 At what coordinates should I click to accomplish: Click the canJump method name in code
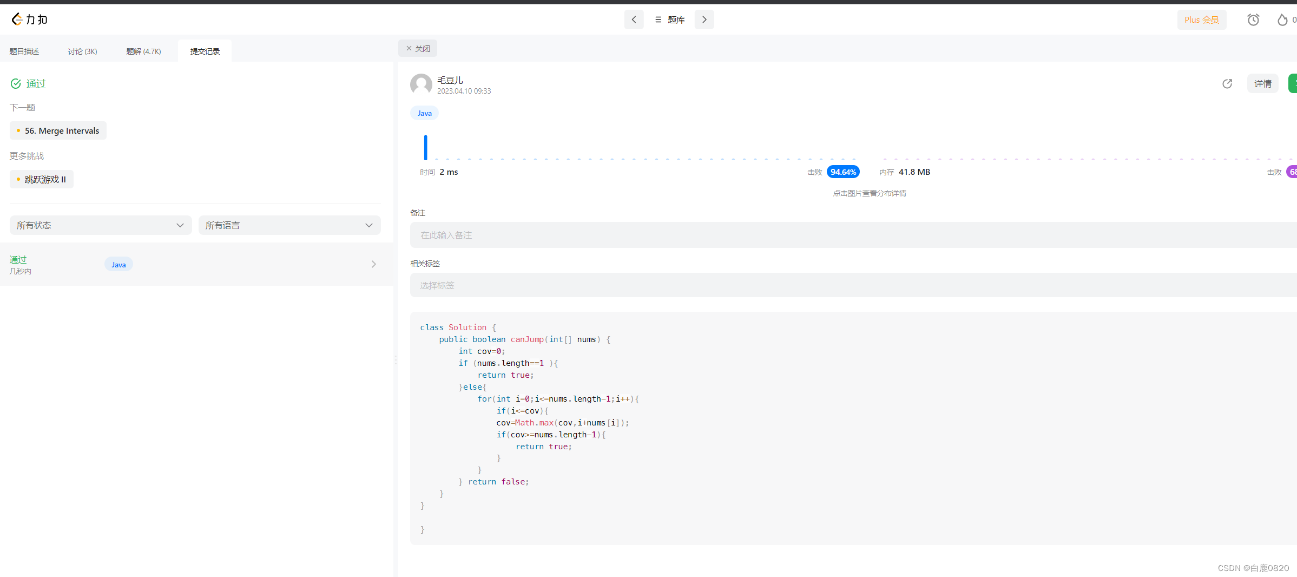pos(527,339)
